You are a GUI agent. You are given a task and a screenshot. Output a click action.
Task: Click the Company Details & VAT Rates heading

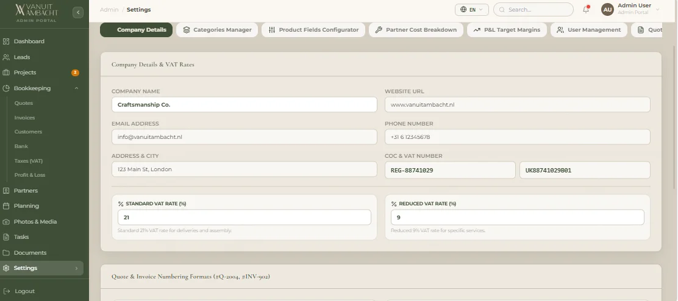tap(153, 65)
